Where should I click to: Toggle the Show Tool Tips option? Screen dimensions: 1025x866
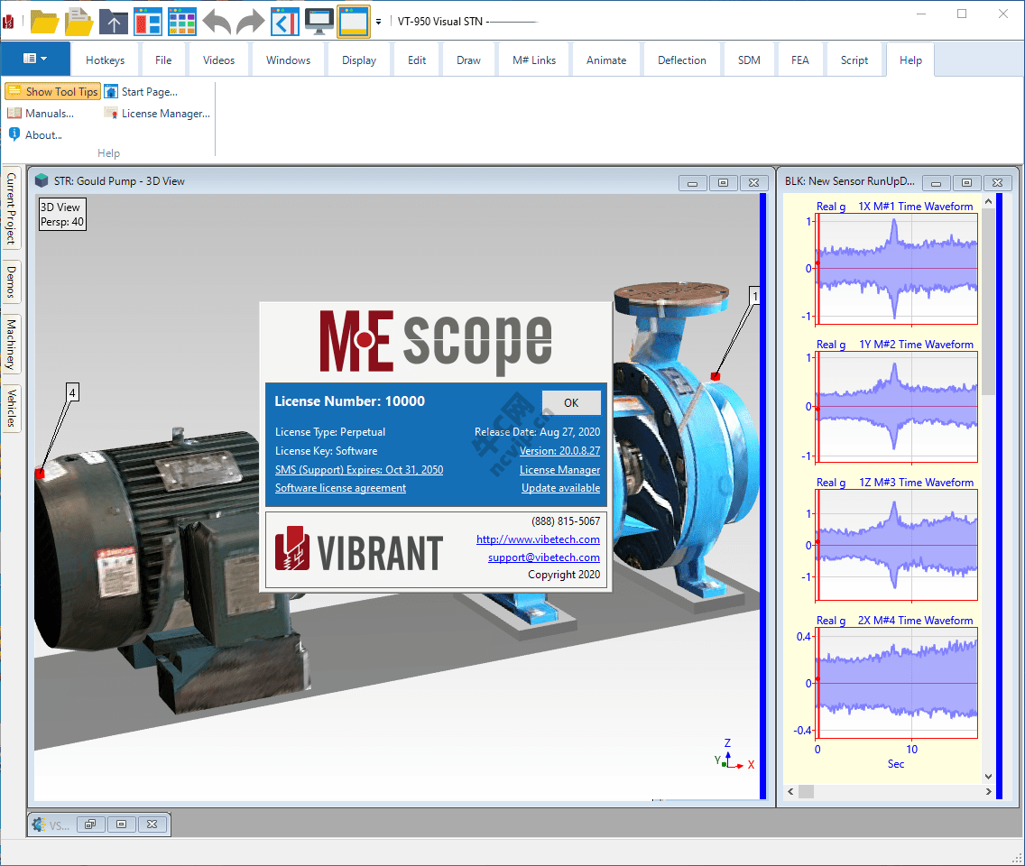(x=53, y=91)
